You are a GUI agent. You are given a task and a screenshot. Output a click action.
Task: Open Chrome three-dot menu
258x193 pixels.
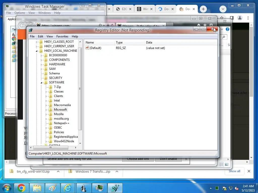tap(248, 18)
